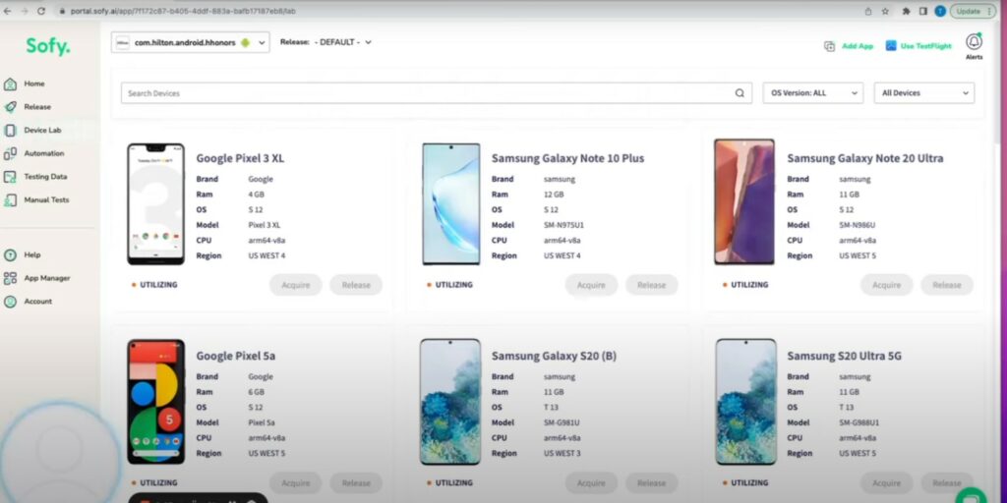
Task: Open the chat widget bubble
Action: click(971, 496)
